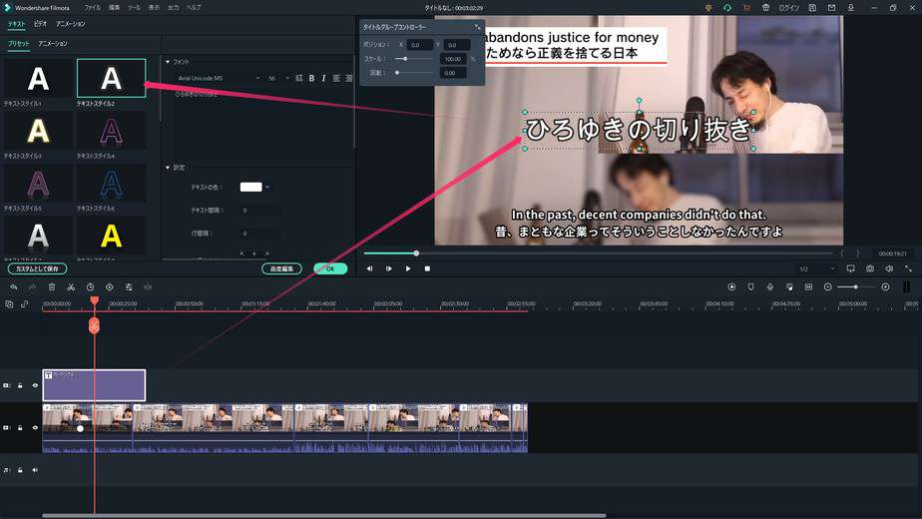Click the keyframe/color target icon in timeline toolbar

pos(110,287)
